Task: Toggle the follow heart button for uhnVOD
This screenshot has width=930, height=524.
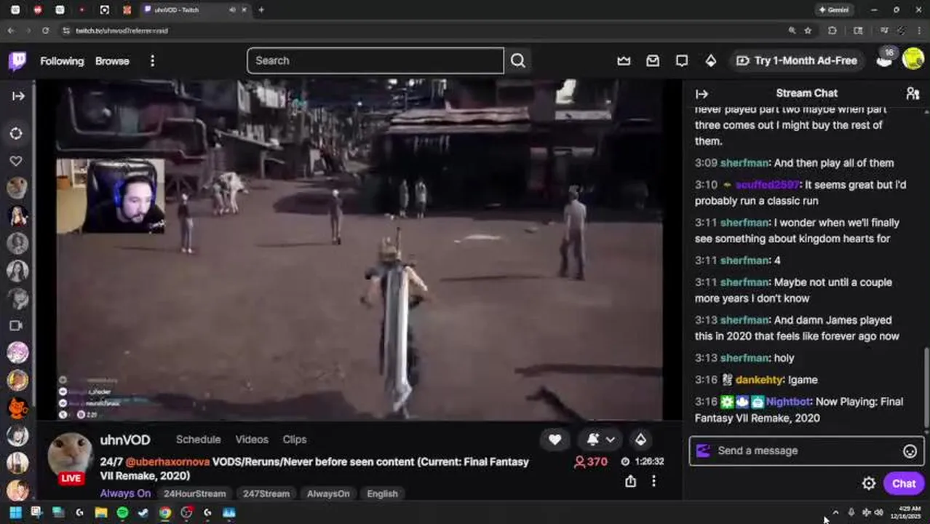Action: pos(555,440)
